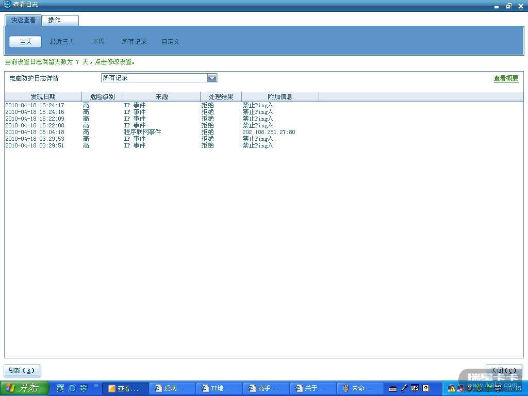The width and height of the screenshot is (528, 396).
Task: Select the 当天 filter button
Action: pyautogui.click(x=25, y=42)
